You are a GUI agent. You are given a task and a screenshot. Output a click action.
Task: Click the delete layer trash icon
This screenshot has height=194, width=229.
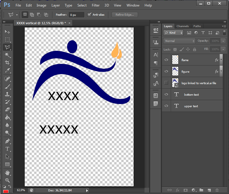pos(217,190)
